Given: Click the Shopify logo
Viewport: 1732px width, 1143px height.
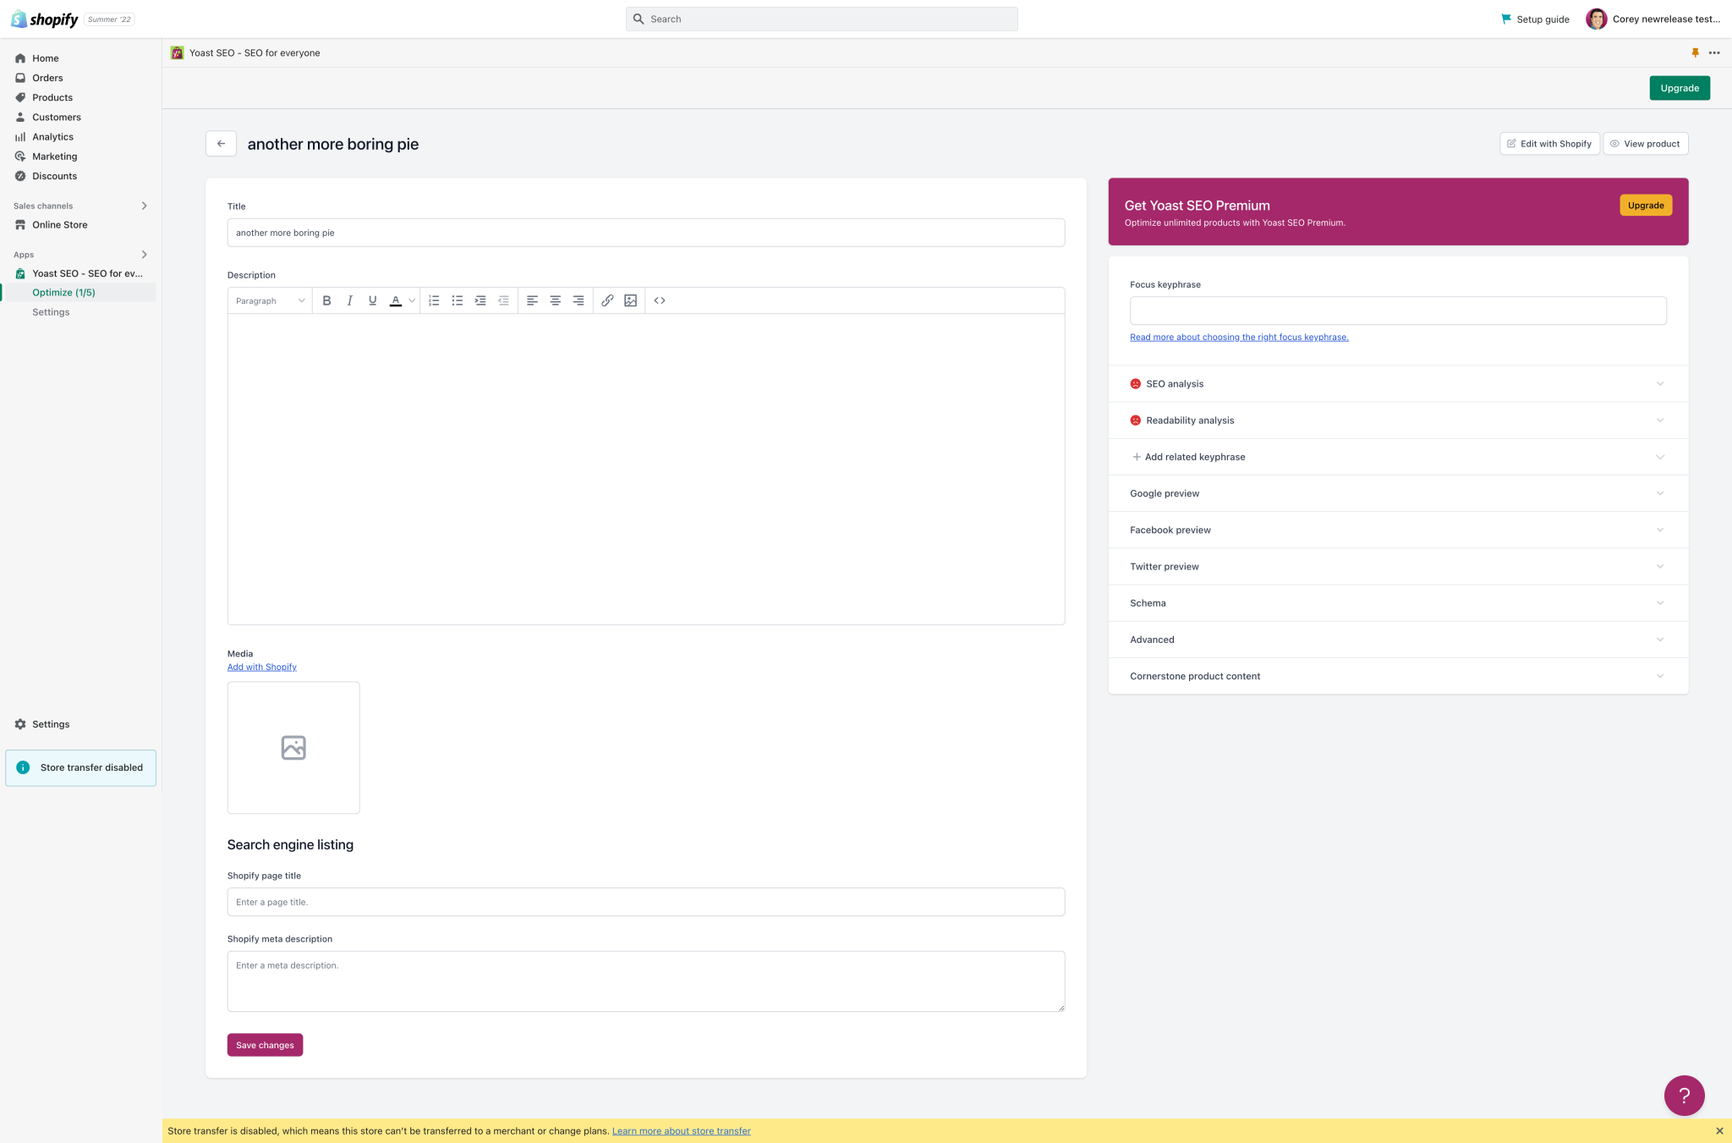Looking at the screenshot, I should click(45, 19).
